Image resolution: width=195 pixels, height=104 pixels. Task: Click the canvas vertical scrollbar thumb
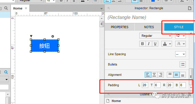[102, 24]
